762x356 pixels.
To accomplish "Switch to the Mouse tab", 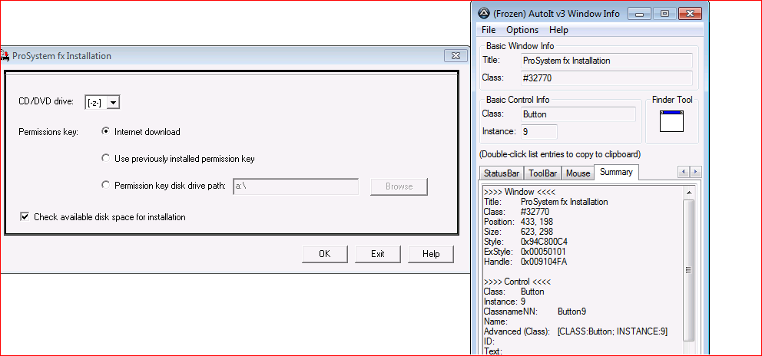I will click(x=578, y=173).
